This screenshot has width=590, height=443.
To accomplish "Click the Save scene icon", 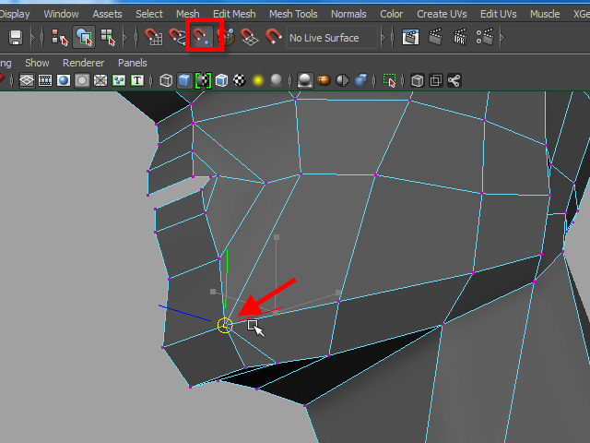I will 16,37.
